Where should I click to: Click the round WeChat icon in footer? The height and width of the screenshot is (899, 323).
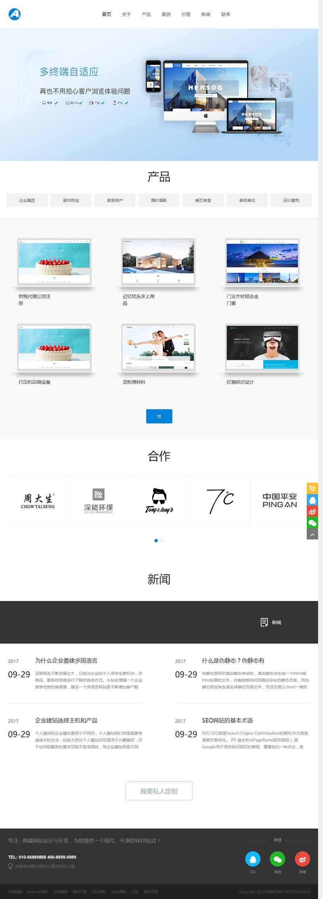[278, 859]
